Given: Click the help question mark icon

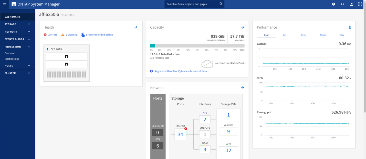Looking at the screenshot, I should [333, 4].
